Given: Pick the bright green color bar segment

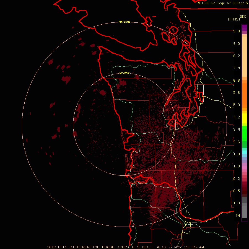Looking at the screenshot, I should (x=244, y=134).
